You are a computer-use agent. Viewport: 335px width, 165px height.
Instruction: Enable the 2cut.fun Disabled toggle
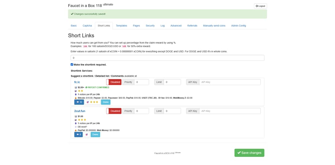114,111
